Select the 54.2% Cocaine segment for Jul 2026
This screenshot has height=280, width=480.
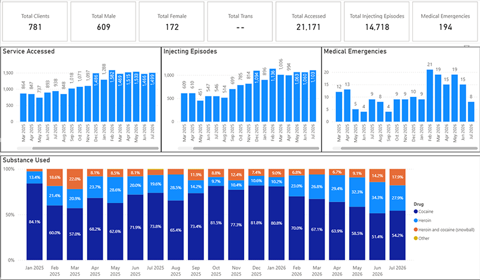pos(397,235)
